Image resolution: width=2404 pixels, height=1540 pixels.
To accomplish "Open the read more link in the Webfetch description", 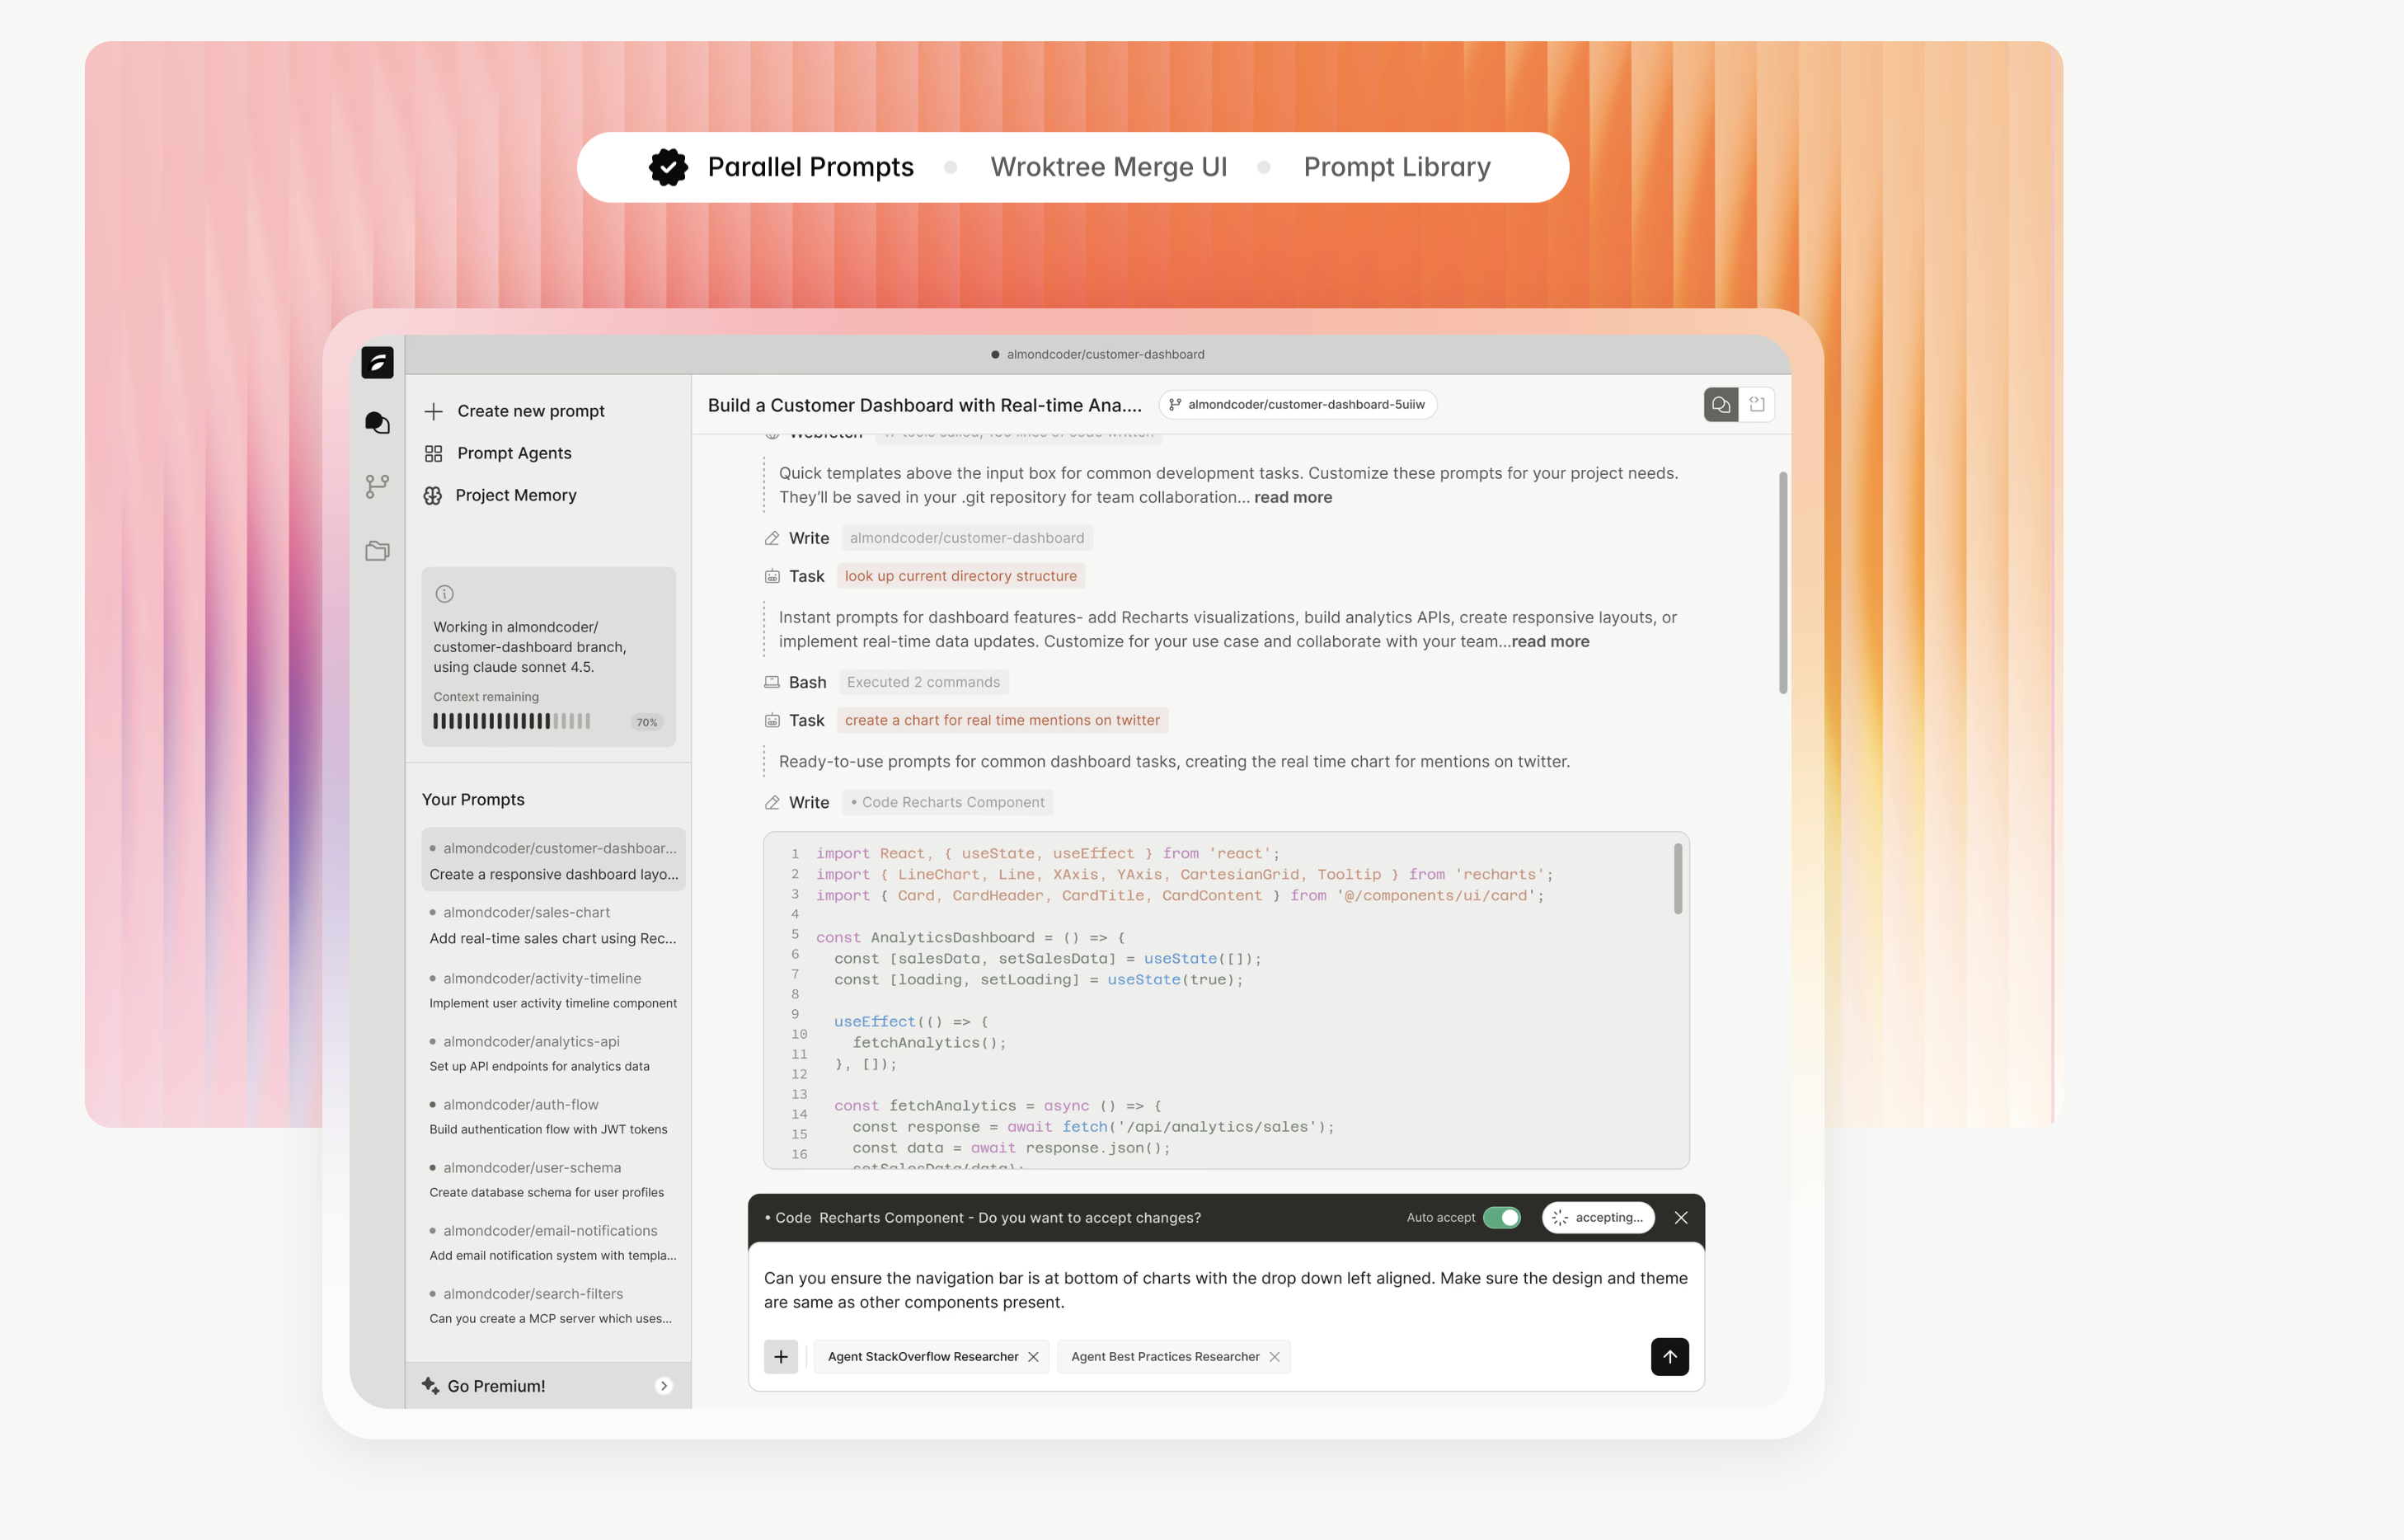I will [x=1293, y=497].
